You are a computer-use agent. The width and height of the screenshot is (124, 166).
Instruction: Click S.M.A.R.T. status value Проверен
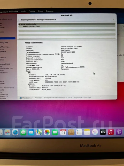65,69
